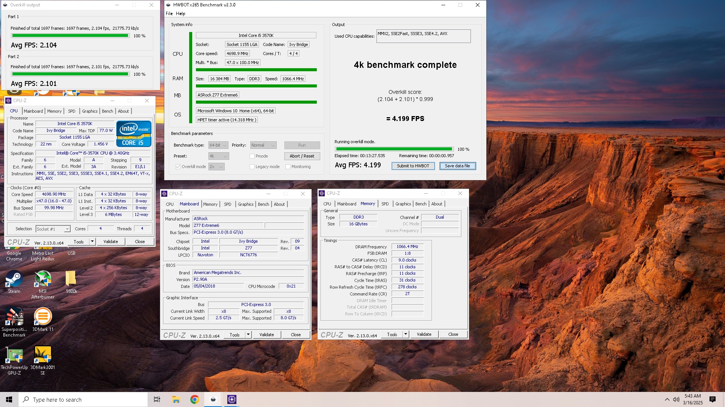Open the notification center icon
The width and height of the screenshot is (725, 407).
coord(713,399)
